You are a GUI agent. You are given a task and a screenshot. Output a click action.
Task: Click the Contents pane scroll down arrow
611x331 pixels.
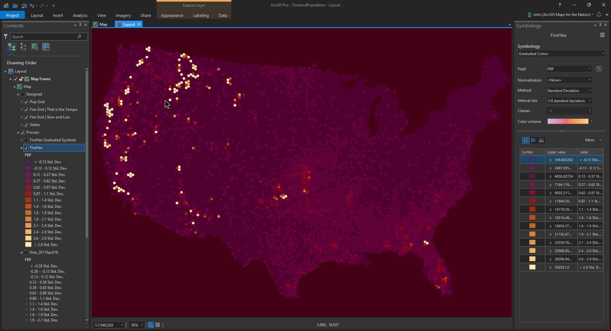(x=87, y=320)
